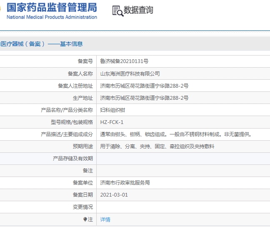Click the 变更情况 label
This screenshot has height=230, width=270.
pos(82,207)
